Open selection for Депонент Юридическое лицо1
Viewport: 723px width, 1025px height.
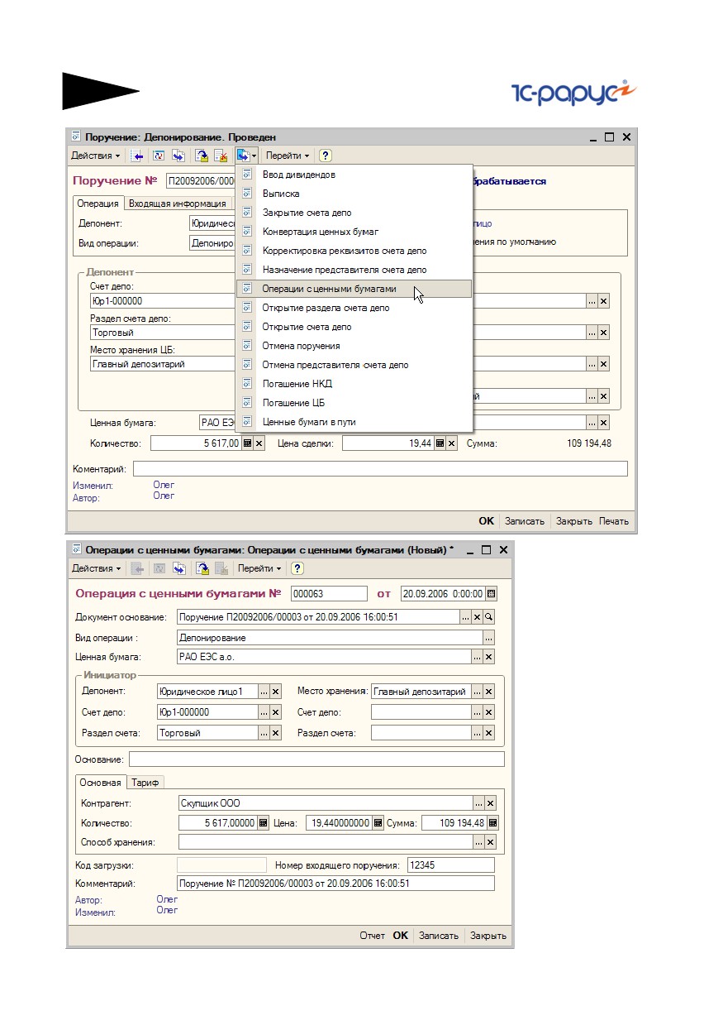[264, 692]
